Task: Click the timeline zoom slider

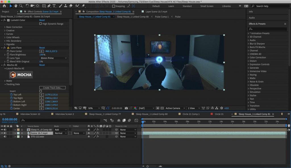Action: pos(147,166)
